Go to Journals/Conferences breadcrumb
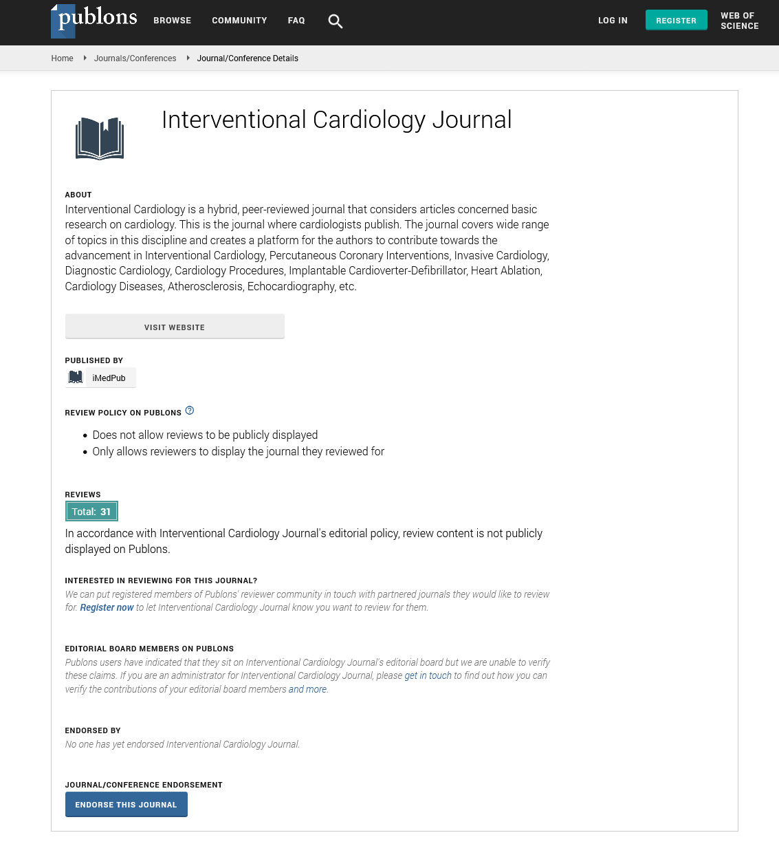 coord(135,58)
